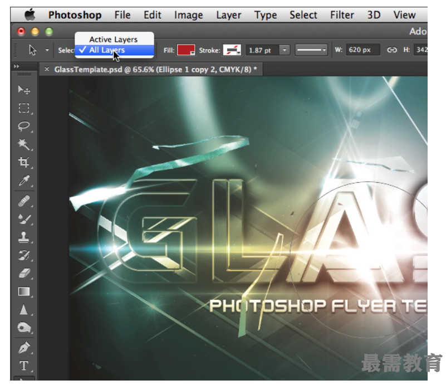This screenshot has width=446, height=385.
Task: Open the Select menu
Action: coord(303,15)
